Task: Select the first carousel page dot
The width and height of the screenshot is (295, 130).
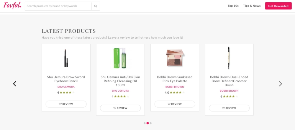Action: pos(145,123)
